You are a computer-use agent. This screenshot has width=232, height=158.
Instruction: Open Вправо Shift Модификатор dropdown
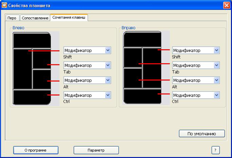click(x=196, y=50)
